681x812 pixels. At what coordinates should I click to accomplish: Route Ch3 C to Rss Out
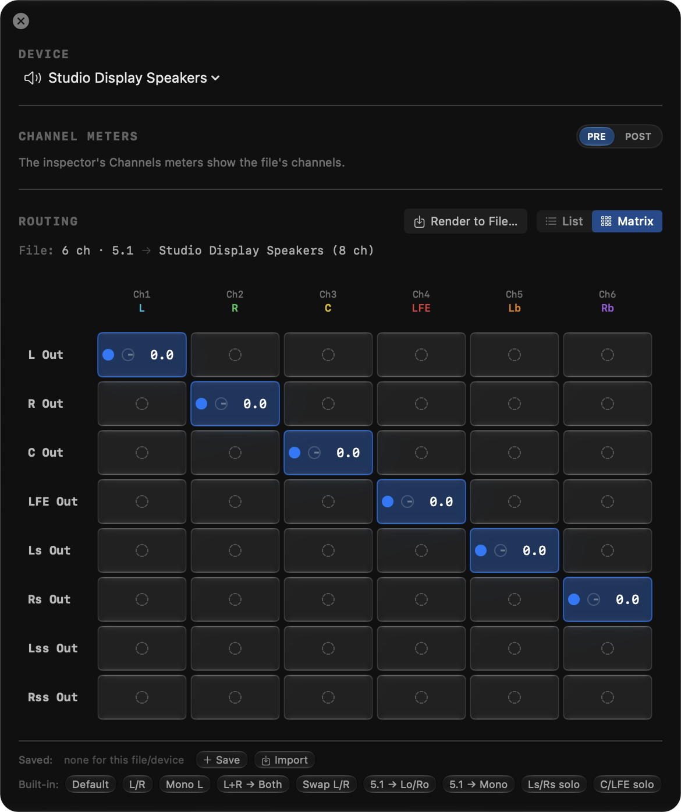point(328,697)
